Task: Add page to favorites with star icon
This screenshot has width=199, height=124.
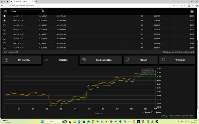Action: 181,6
